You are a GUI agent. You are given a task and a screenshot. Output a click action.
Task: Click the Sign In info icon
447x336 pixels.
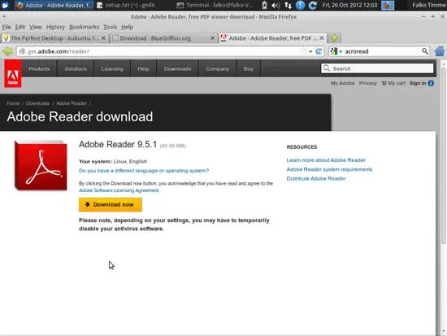click(x=431, y=83)
